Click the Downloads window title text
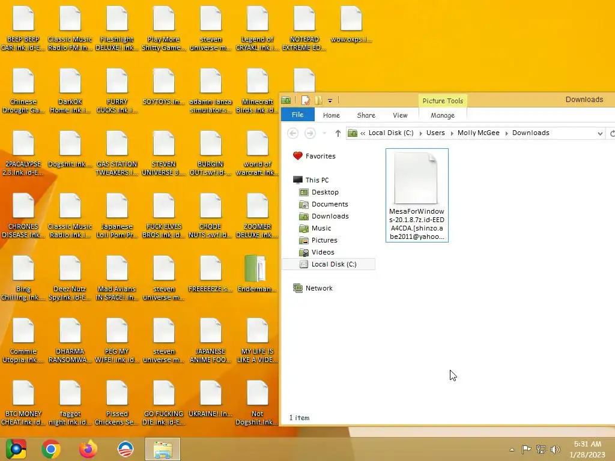Viewport: 615px width, 461px height. point(584,100)
